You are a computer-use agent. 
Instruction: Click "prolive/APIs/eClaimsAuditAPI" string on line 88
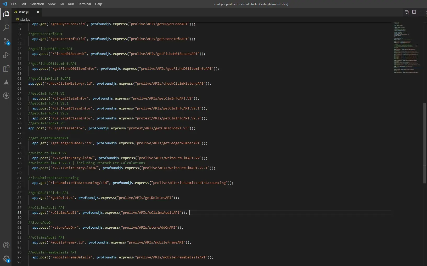click(x=151, y=212)
